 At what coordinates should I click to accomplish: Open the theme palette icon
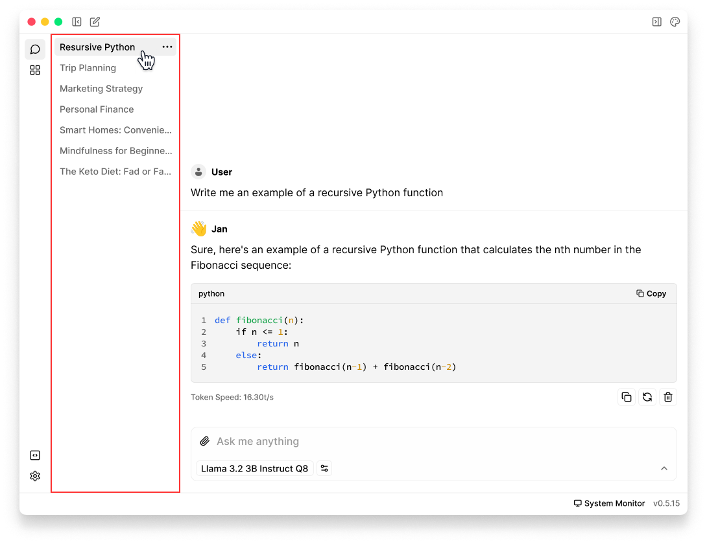[x=675, y=21]
